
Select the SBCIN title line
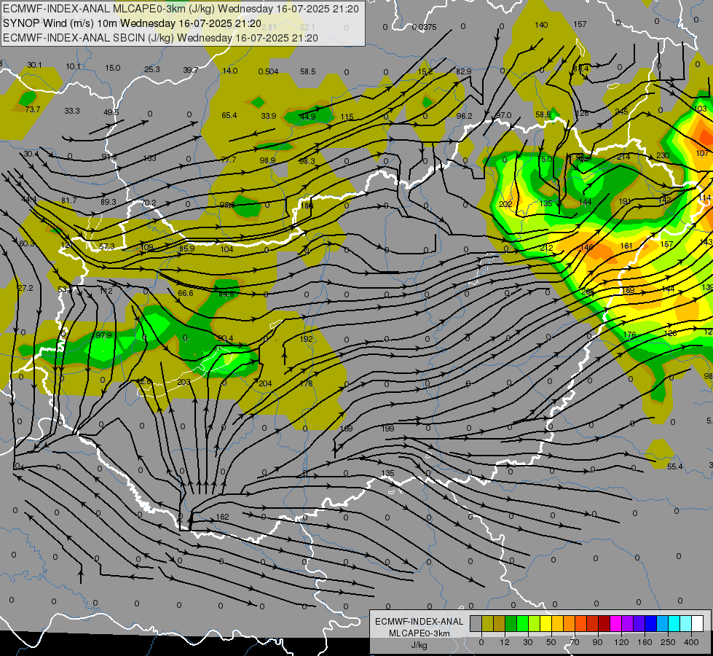[160, 38]
